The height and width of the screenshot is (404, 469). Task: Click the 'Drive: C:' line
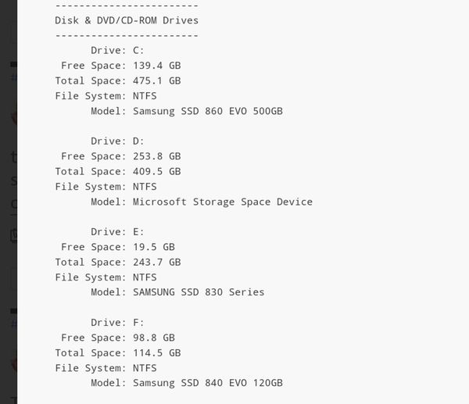[x=117, y=50]
